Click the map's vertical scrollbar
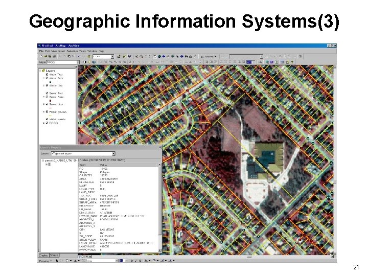 [335, 160]
